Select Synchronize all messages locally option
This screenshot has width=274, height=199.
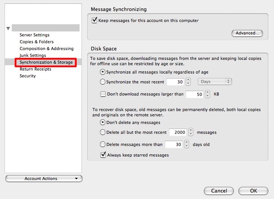tap(102, 72)
